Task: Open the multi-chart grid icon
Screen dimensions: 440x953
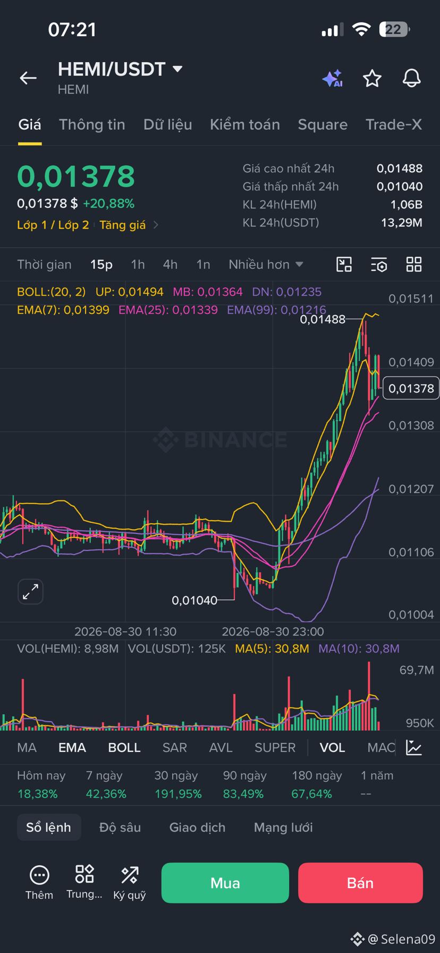Action: point(414,264)
